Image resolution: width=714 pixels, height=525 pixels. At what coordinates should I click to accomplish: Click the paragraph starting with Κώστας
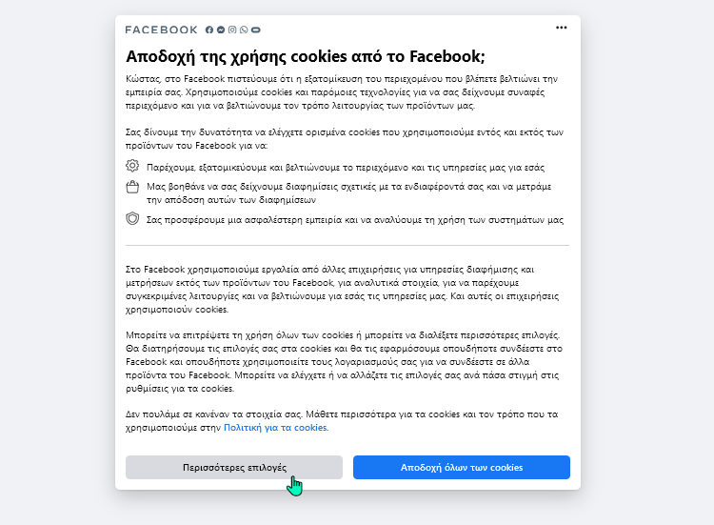click(342, 92)
